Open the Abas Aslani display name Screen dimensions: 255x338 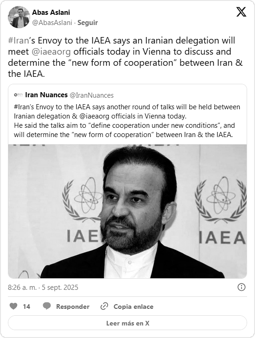point(51,13)
